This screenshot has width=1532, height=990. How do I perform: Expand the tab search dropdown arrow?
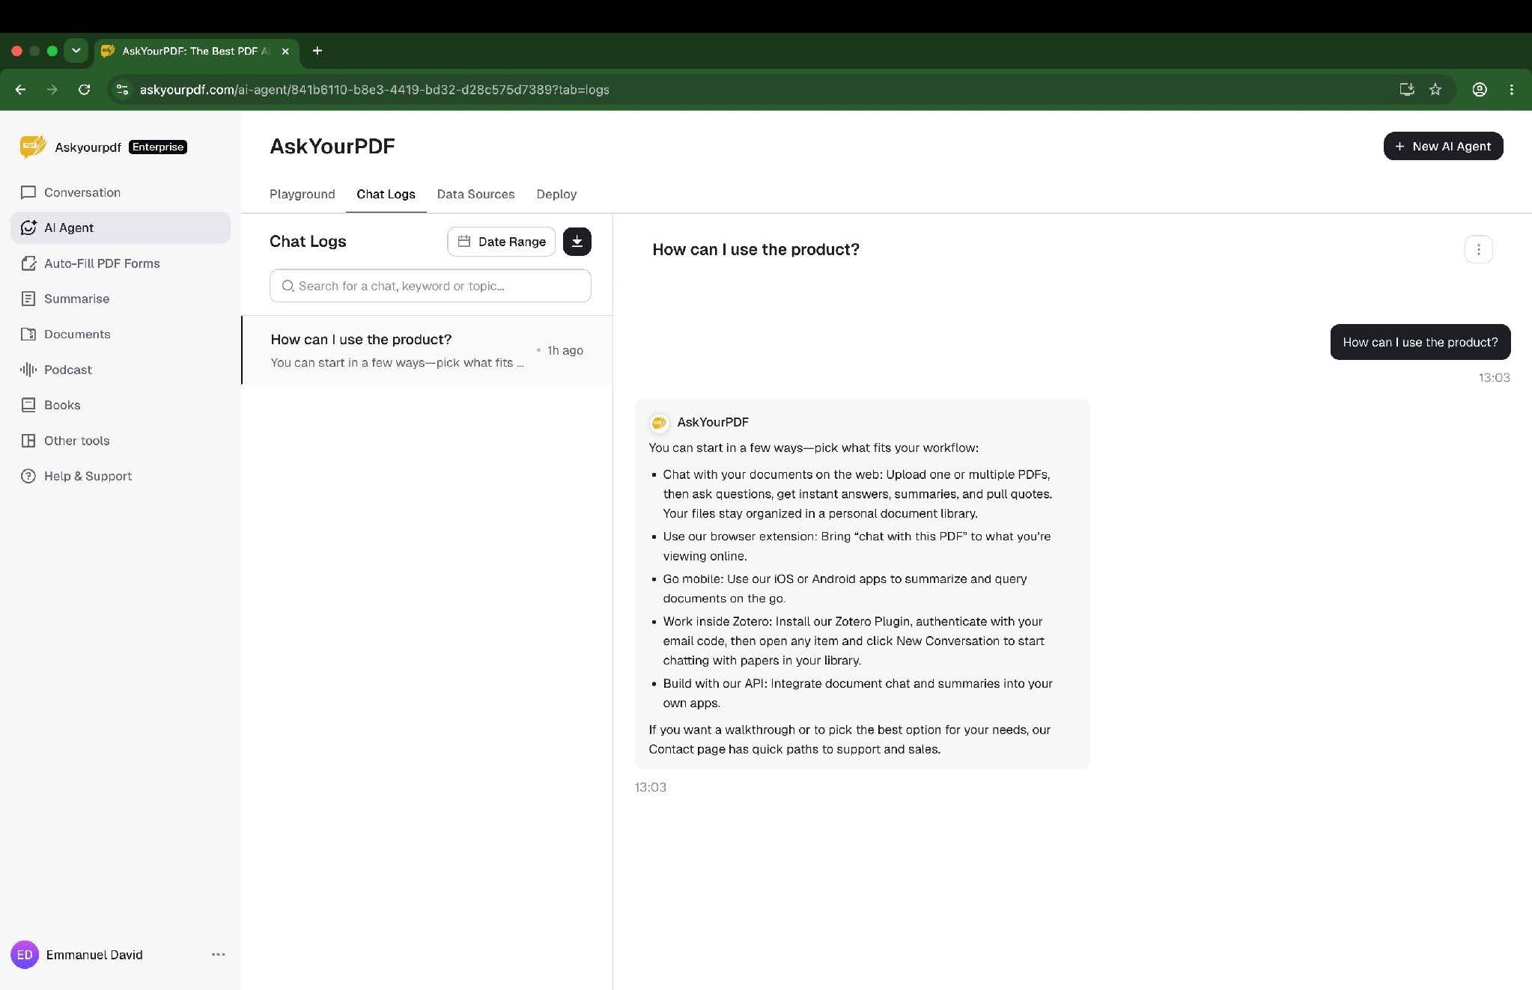[76, 51]
